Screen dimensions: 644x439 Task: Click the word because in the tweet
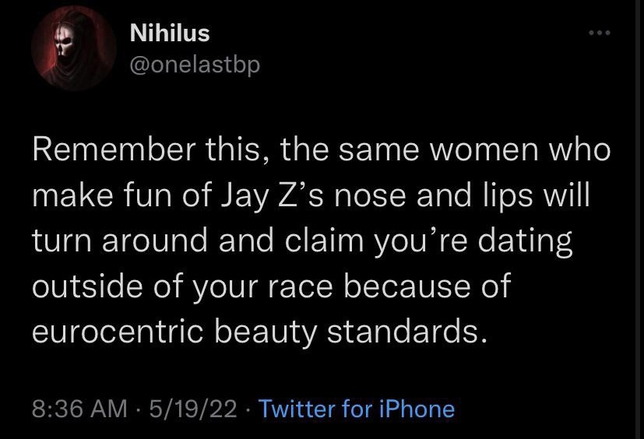(407, 286)
